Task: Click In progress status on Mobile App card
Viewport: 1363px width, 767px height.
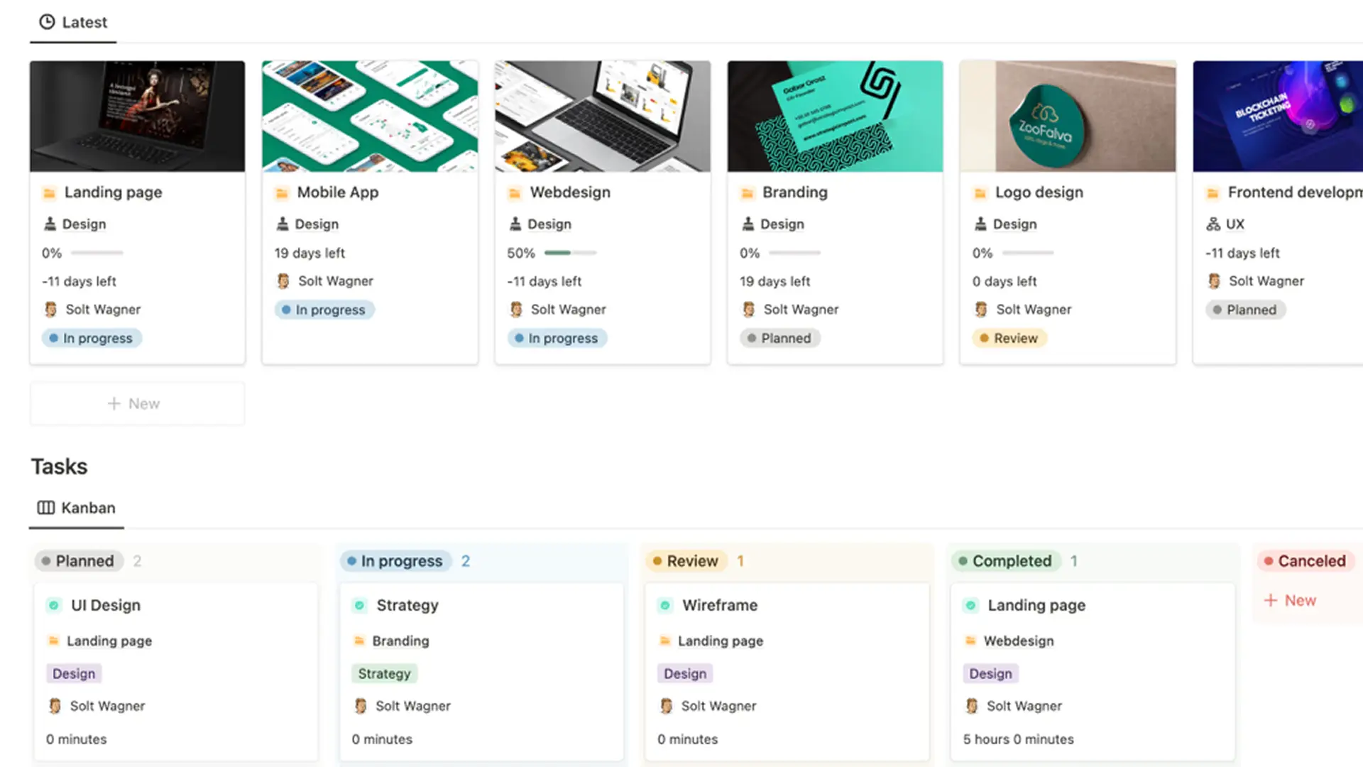Action: point(324,310)
